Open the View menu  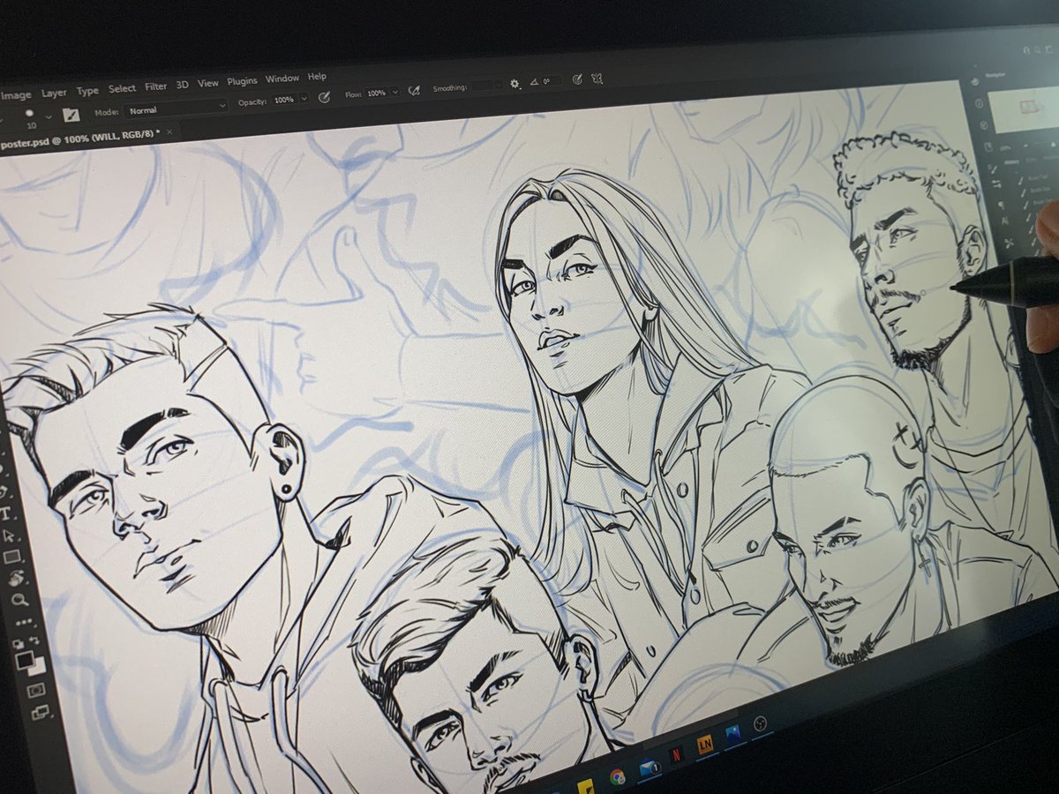(207, 83)
